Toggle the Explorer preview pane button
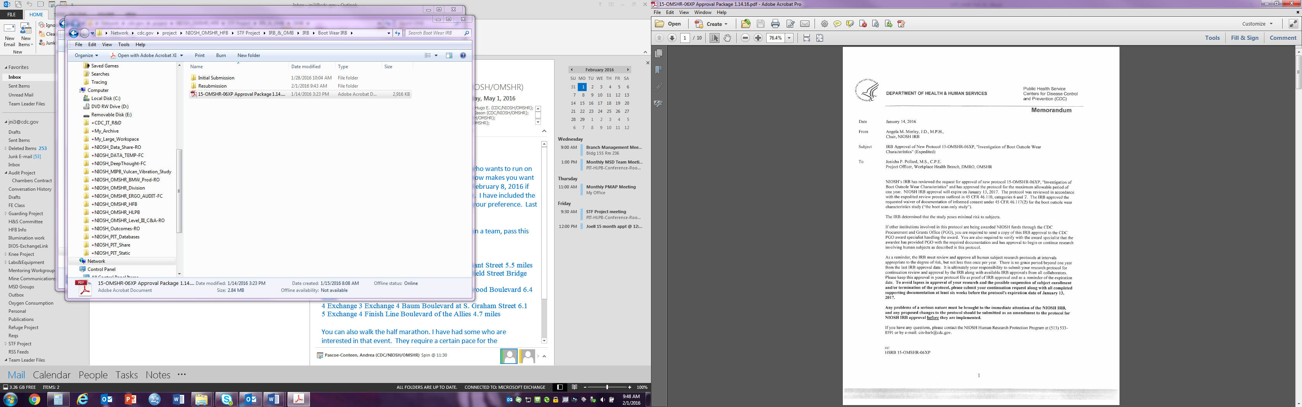The height and width of the screenshot is (407, 1302). (x=449, y=55)
